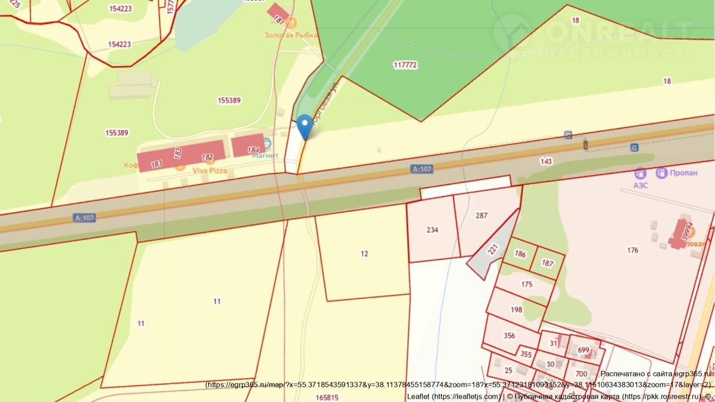Open the Золотая Рыбка restaurant icon
Viewport: 715px width, 402px height.
[290, 23]
